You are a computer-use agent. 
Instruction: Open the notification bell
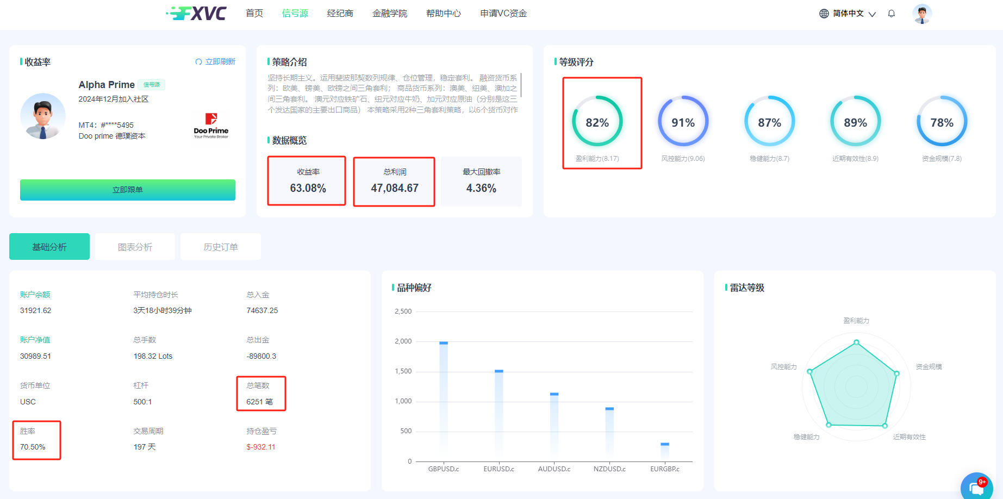pos(892,14)
